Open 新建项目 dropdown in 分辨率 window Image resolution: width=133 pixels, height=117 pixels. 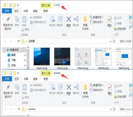[x=97, y=17]
